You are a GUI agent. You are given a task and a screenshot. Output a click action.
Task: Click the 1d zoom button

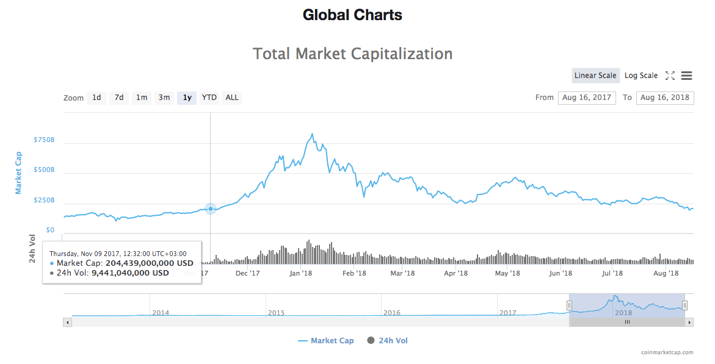[x=96, y=98]
